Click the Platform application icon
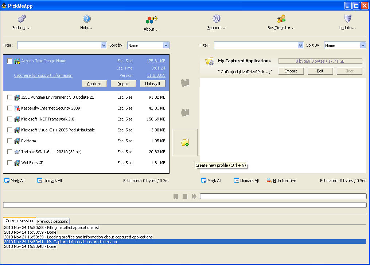370x265 pixels. (17, 141)
